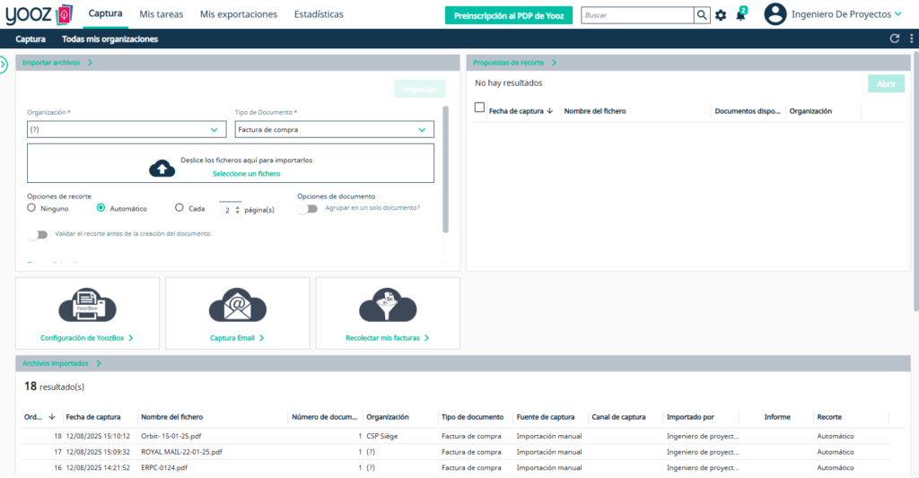This screenshot has height=478, width=919.
Task: Open the Configuración de YoozBox link
Action: click(x=87, y=338)
